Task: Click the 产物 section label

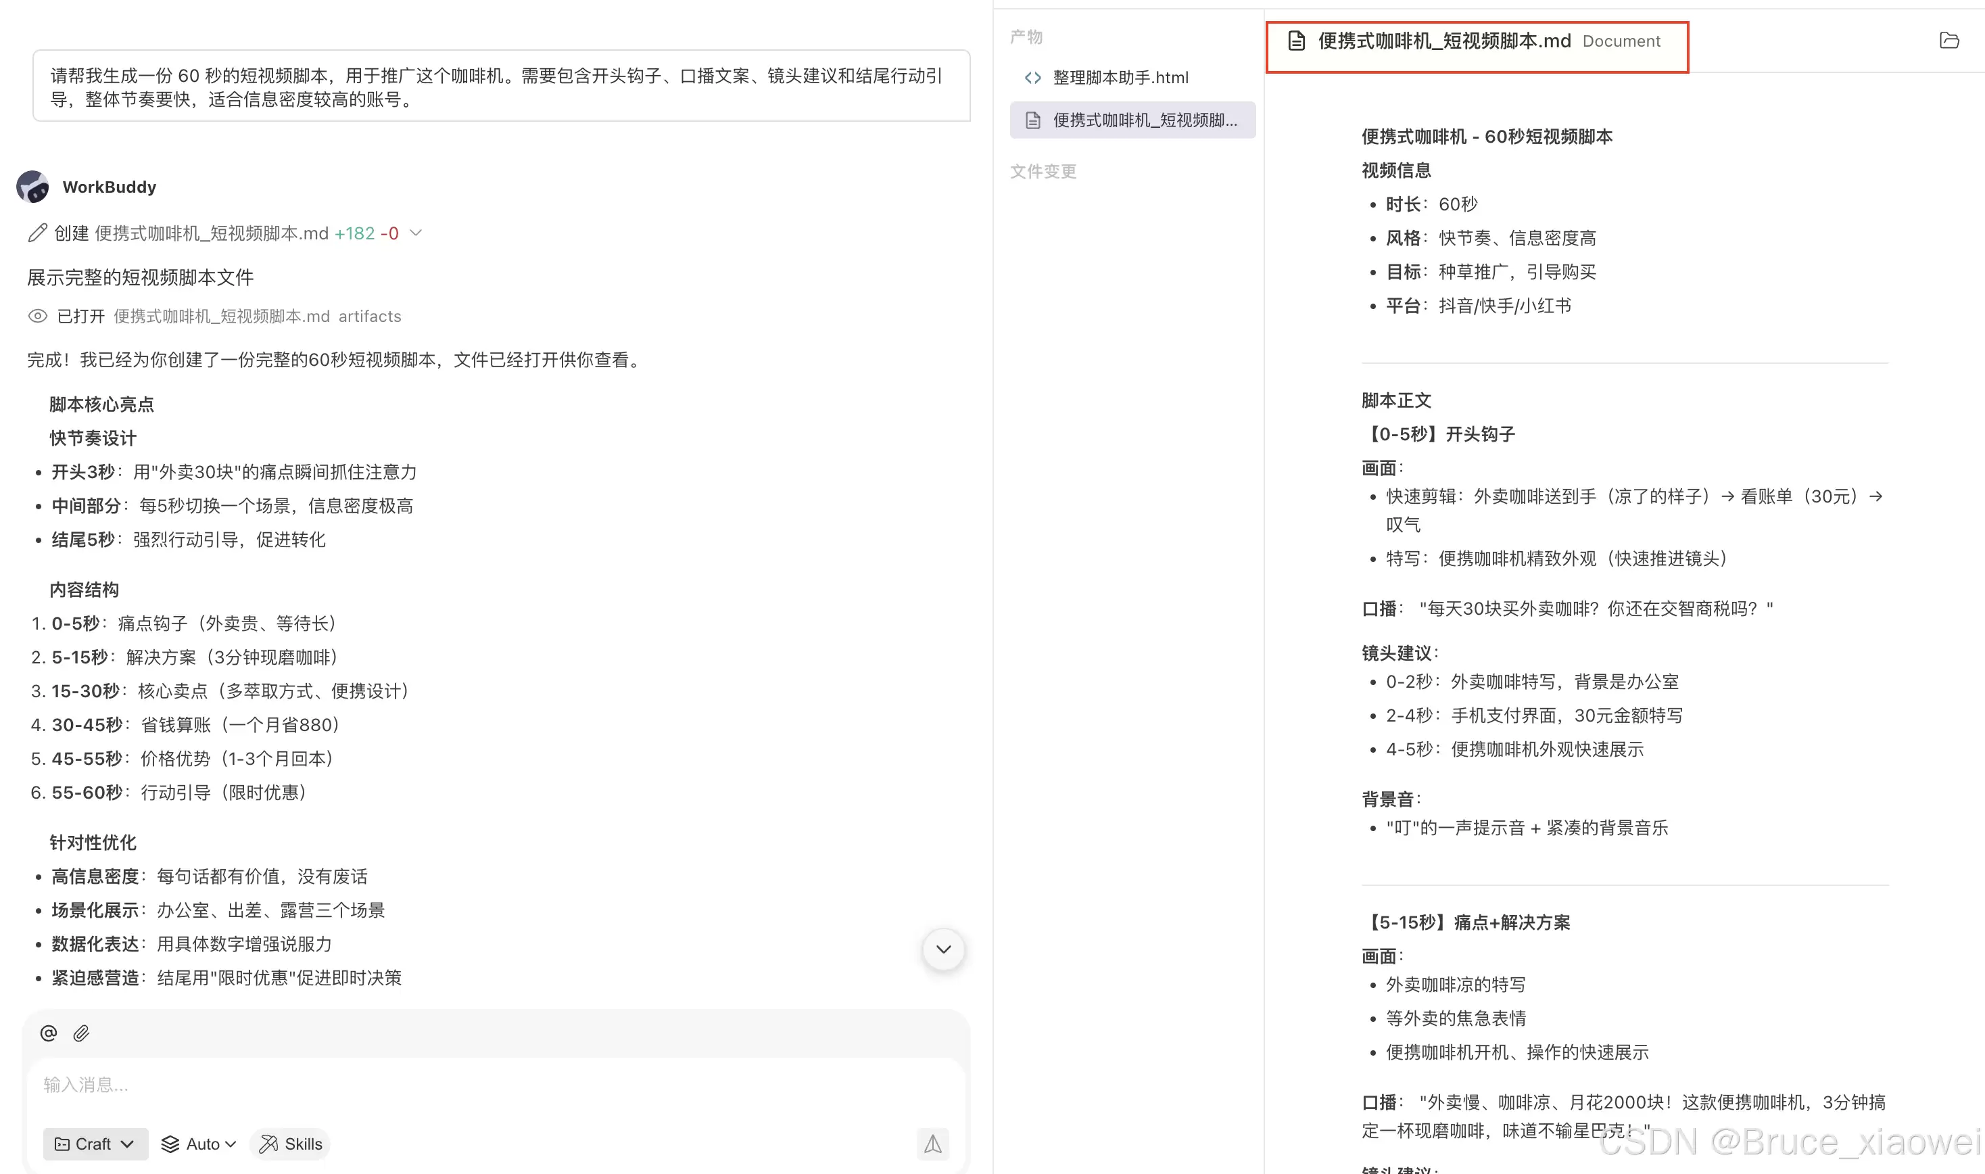Action: (1026, 37)
